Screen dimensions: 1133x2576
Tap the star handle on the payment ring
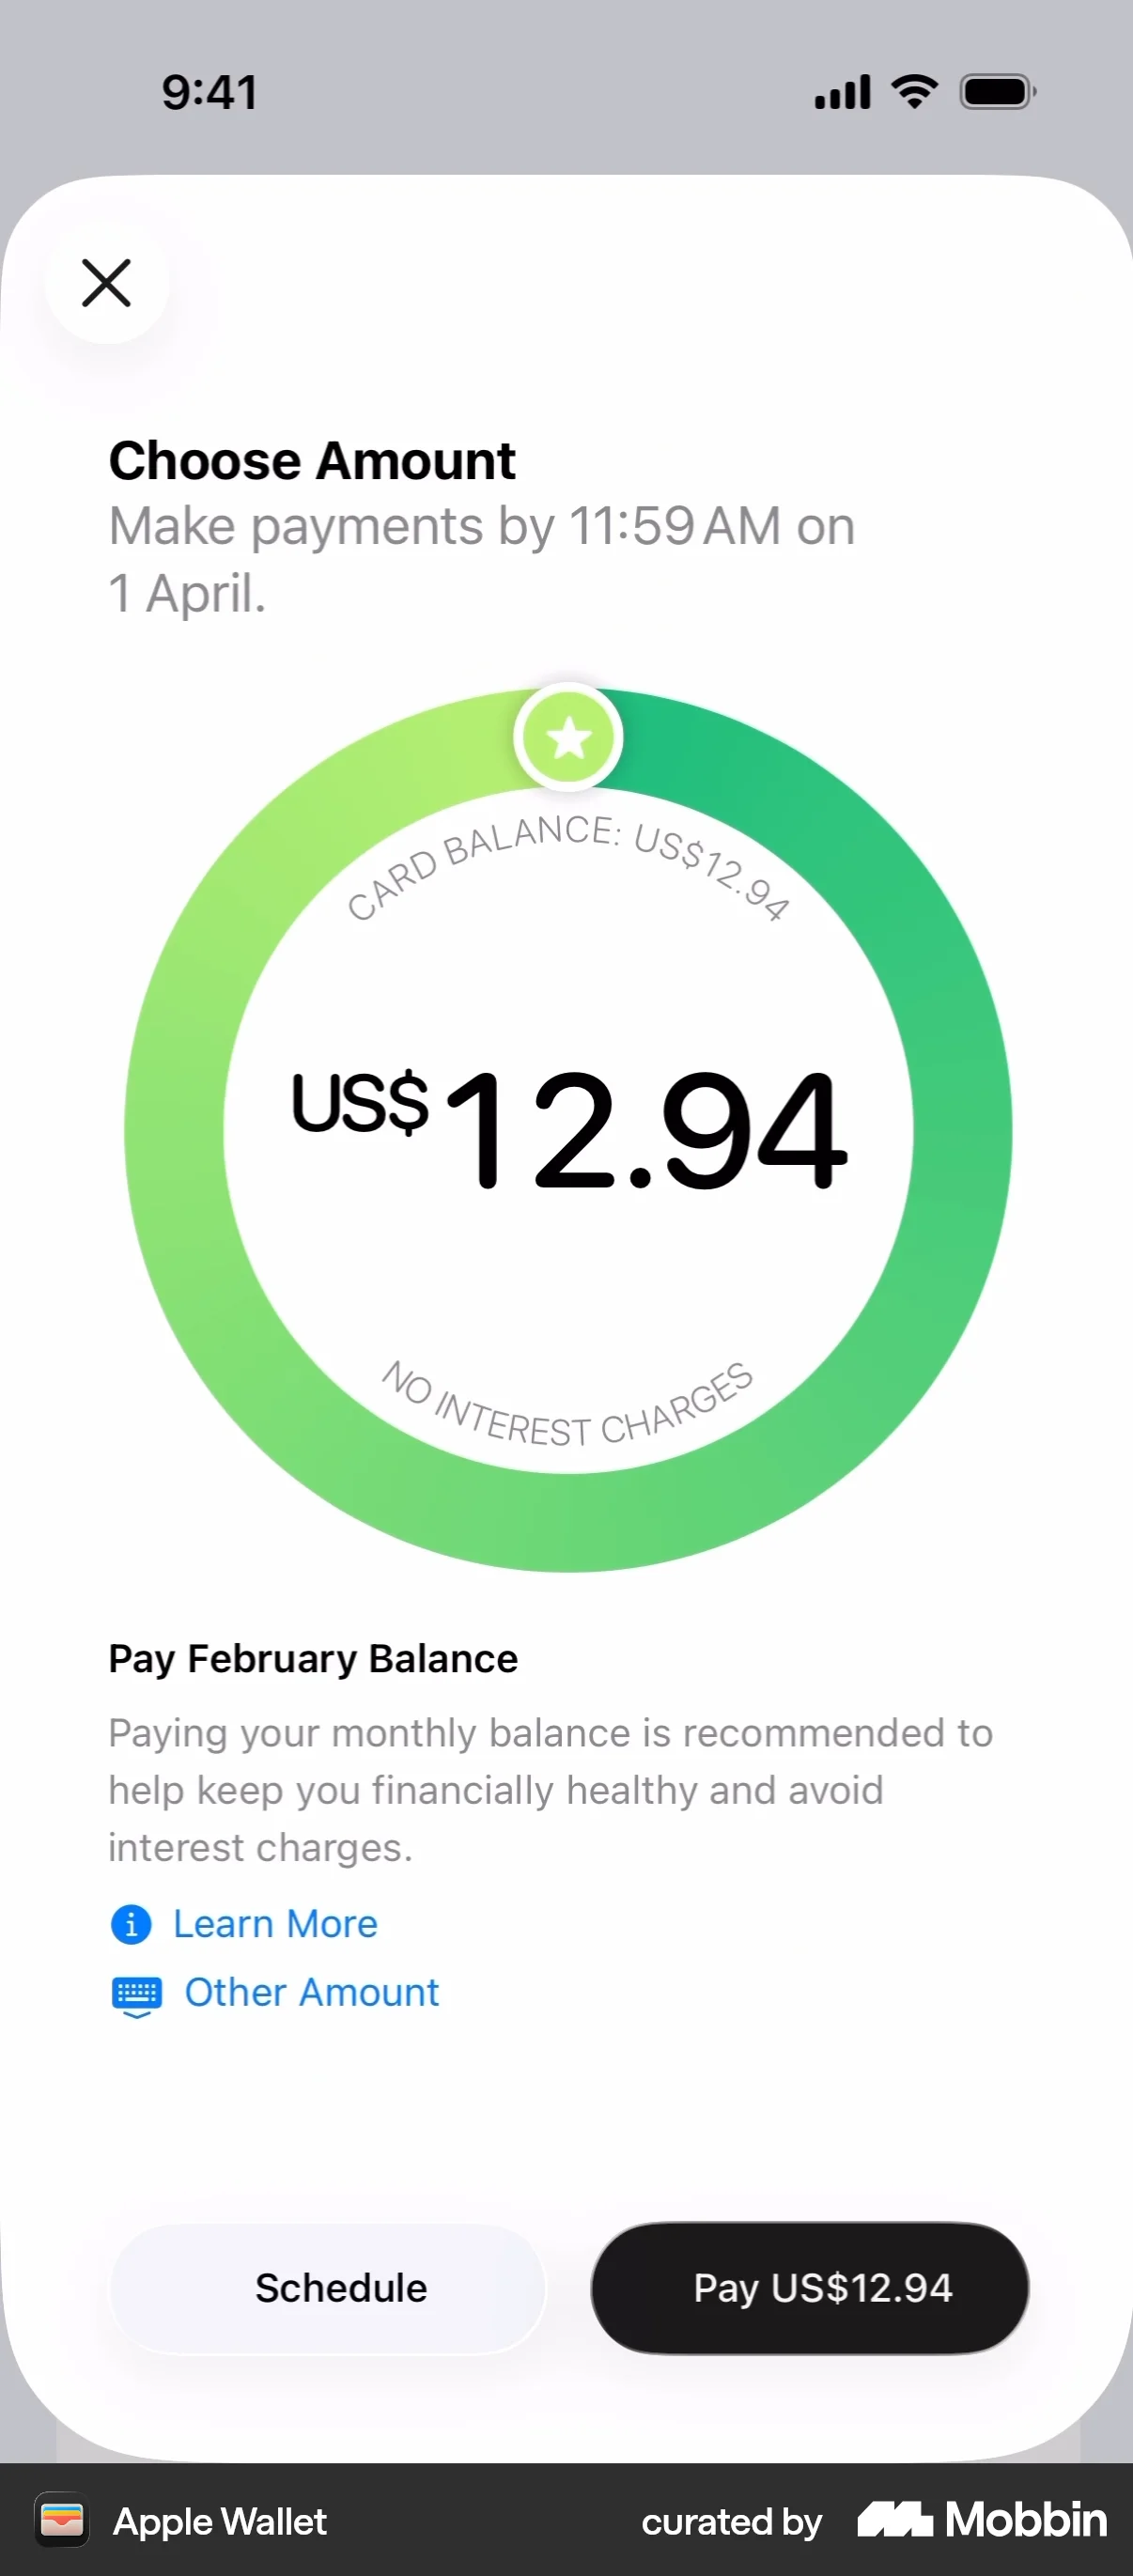(x=568, y=738)
